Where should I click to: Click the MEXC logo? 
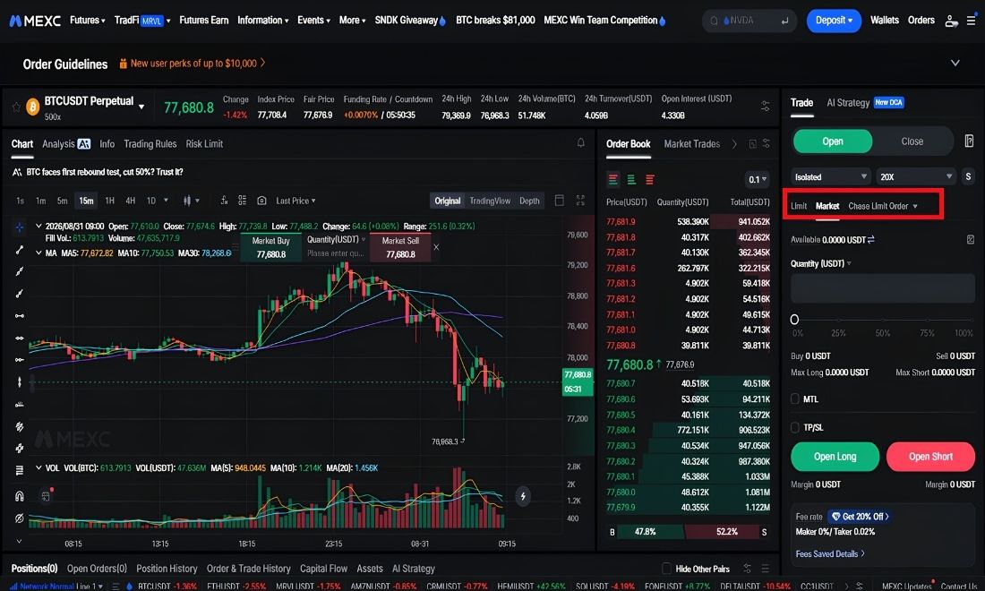pyautogui.click(x=35, y=21)
